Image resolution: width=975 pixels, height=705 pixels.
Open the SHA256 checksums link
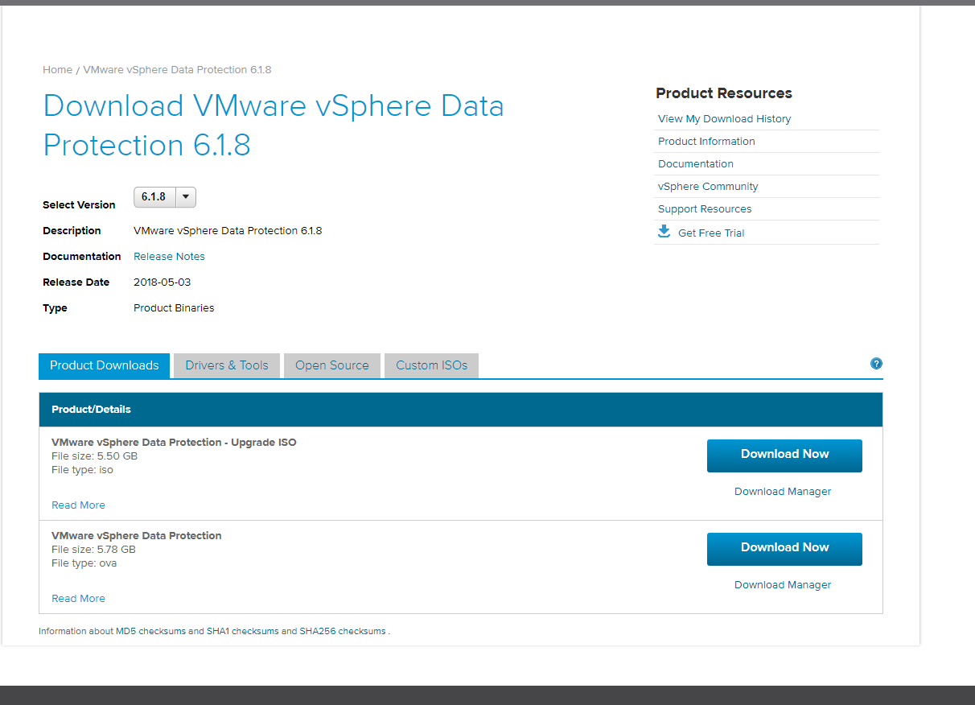point(343,632)
